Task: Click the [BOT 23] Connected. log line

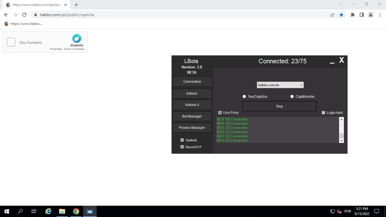Action: point(232,140)
